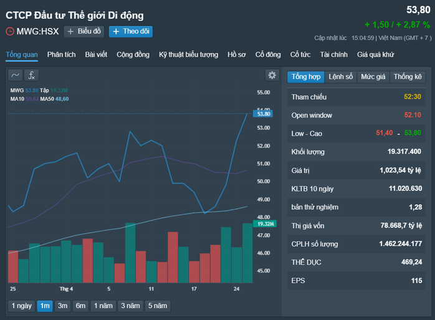The height and width of the screenshot is (320, 435).
Task: Click the MA10 50,62 legend label
Action: click(x=24, y=99)
